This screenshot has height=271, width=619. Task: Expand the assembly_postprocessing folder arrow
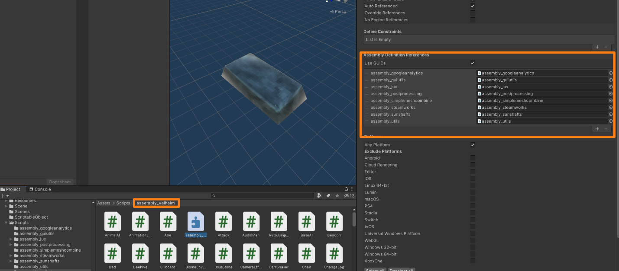tap(11, 245)
